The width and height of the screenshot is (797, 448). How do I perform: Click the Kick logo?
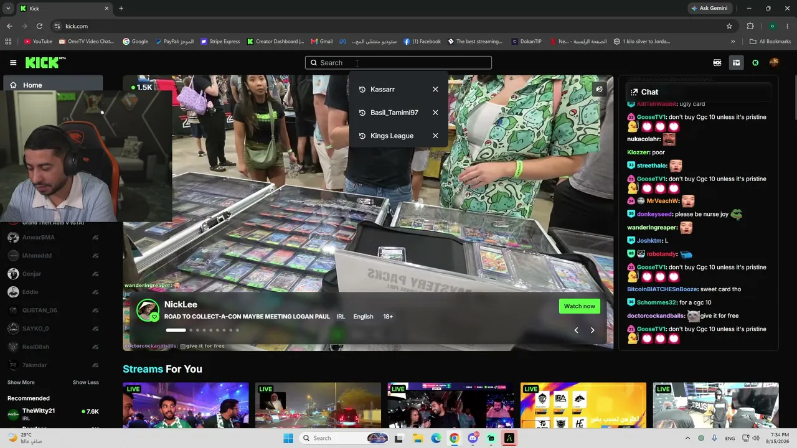45,62
